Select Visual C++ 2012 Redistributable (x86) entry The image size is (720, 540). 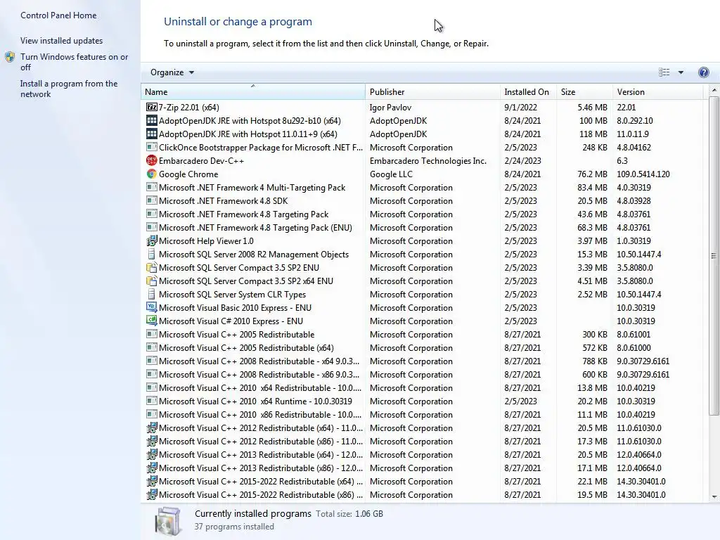pyautogui.click(x=422, y=441)
